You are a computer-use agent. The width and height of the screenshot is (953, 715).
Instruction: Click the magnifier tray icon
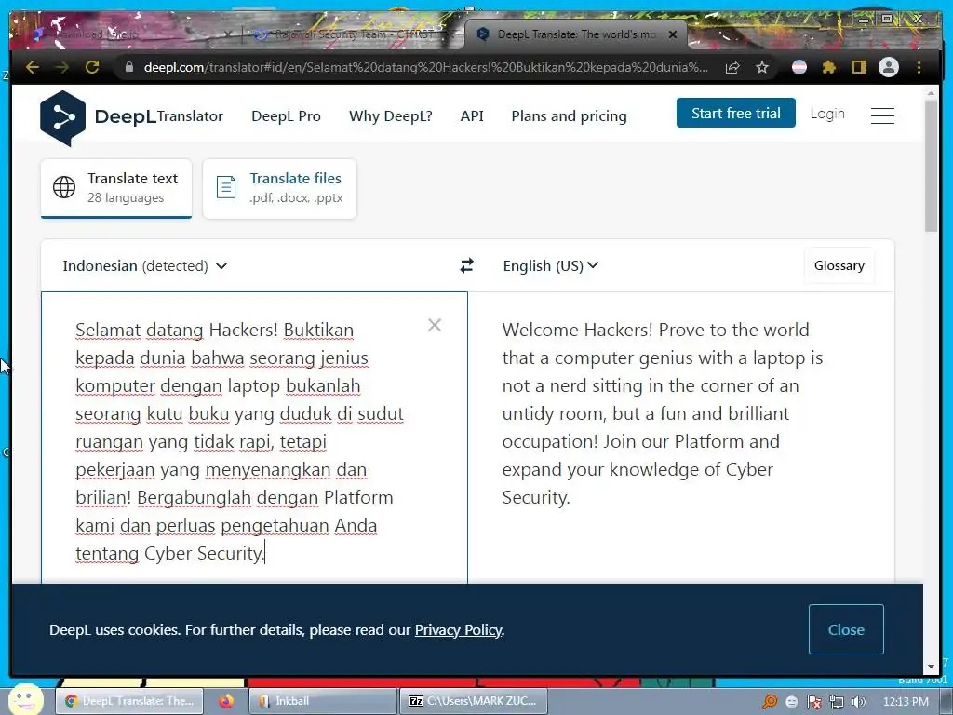coord(770,702)
